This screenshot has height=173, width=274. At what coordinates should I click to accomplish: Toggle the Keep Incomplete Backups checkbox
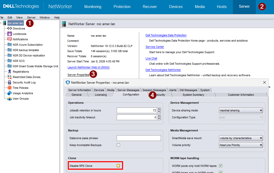(118, 145)
